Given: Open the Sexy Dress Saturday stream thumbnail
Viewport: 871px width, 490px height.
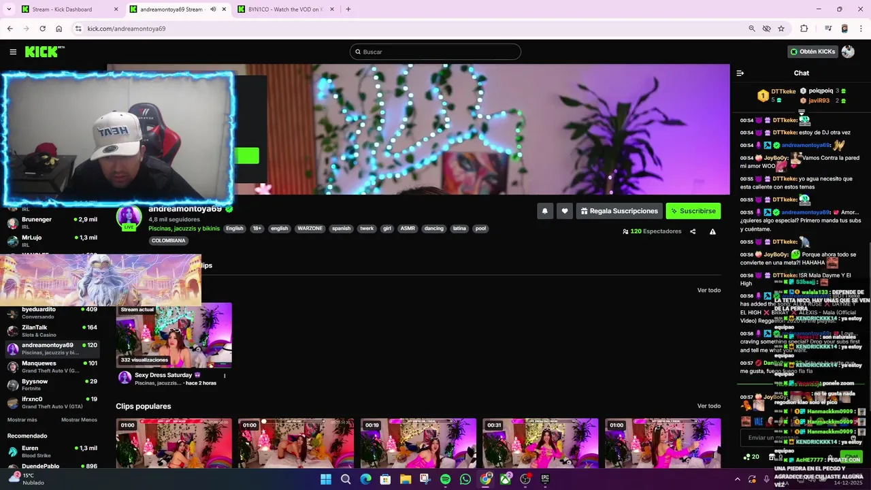Looking at the screenshot, I should (x=174, y=335).
